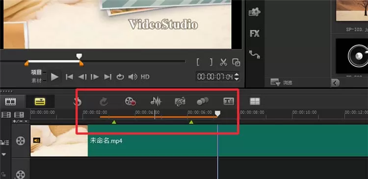
Task: Collapse the library panel arrow
Action: (335, 83)
